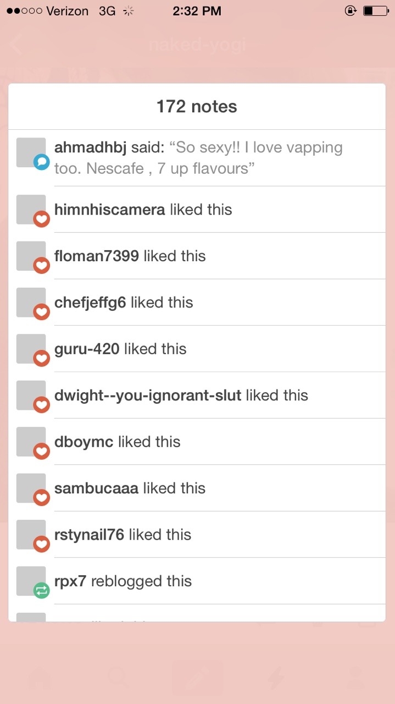Tap the reply bubble icon beside ahmadhbj

42,162
